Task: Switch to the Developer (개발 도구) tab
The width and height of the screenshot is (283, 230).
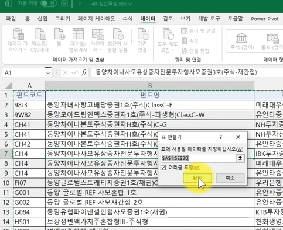Action: tap(209, 19)
